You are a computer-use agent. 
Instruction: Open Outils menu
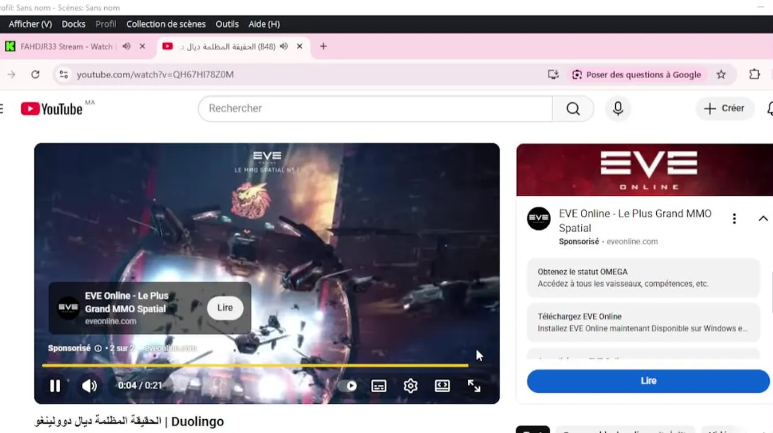[227, 24]
